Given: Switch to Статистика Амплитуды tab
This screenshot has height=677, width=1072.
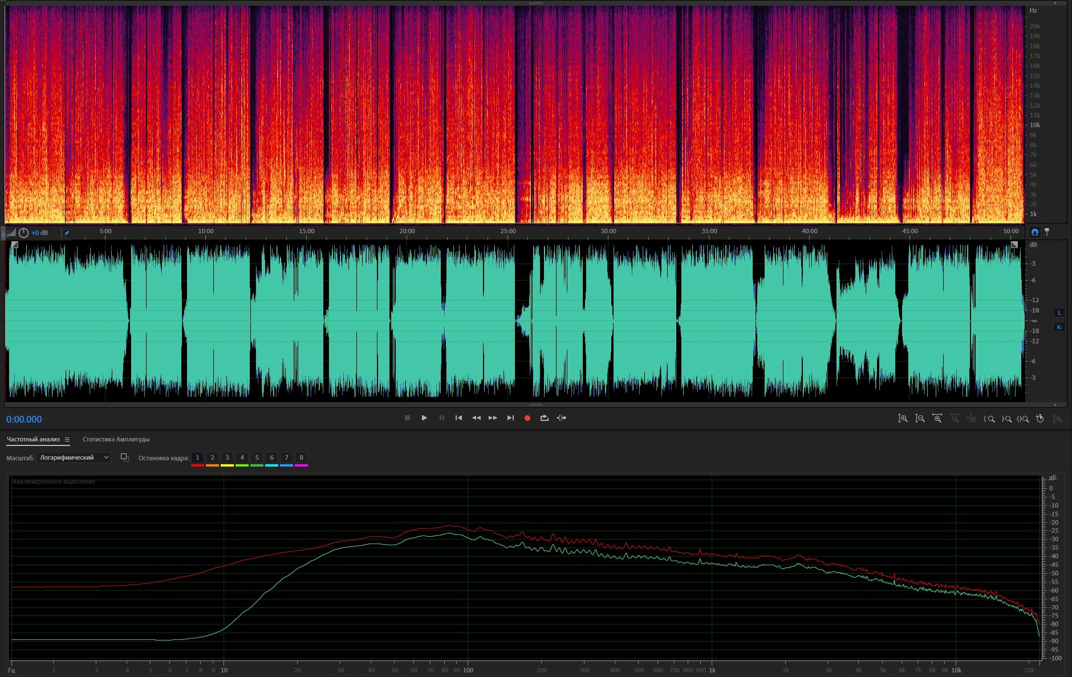Looking at the screenshot, I should (116, 439).
